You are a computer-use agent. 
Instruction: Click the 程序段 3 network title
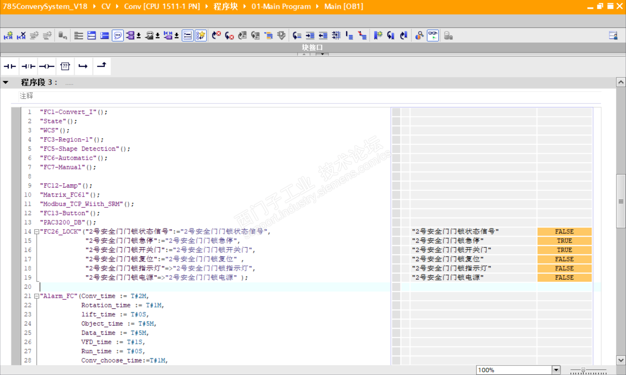coord(39,82)
